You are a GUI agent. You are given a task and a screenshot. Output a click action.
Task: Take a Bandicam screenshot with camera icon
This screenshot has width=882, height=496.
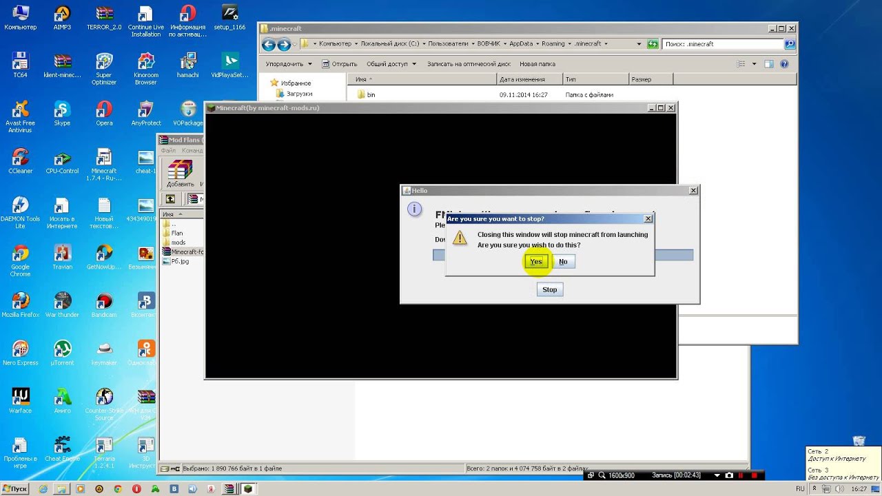[729, 475]
